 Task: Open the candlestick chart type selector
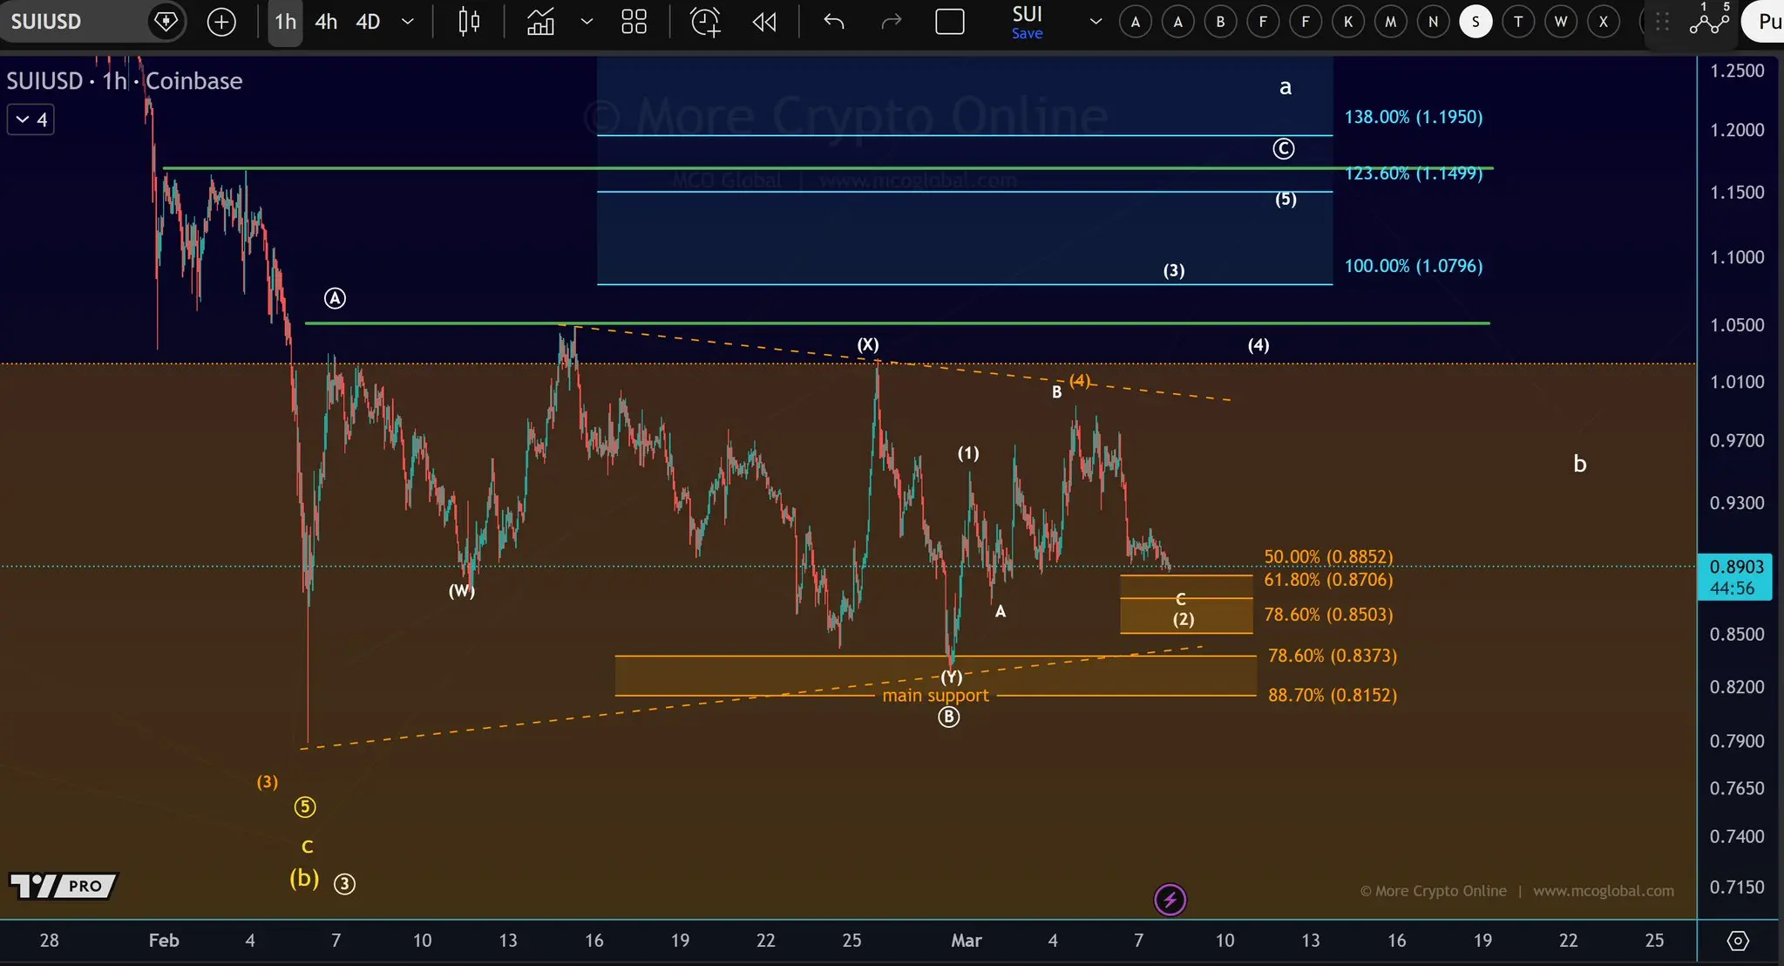[x=469, y=22]
